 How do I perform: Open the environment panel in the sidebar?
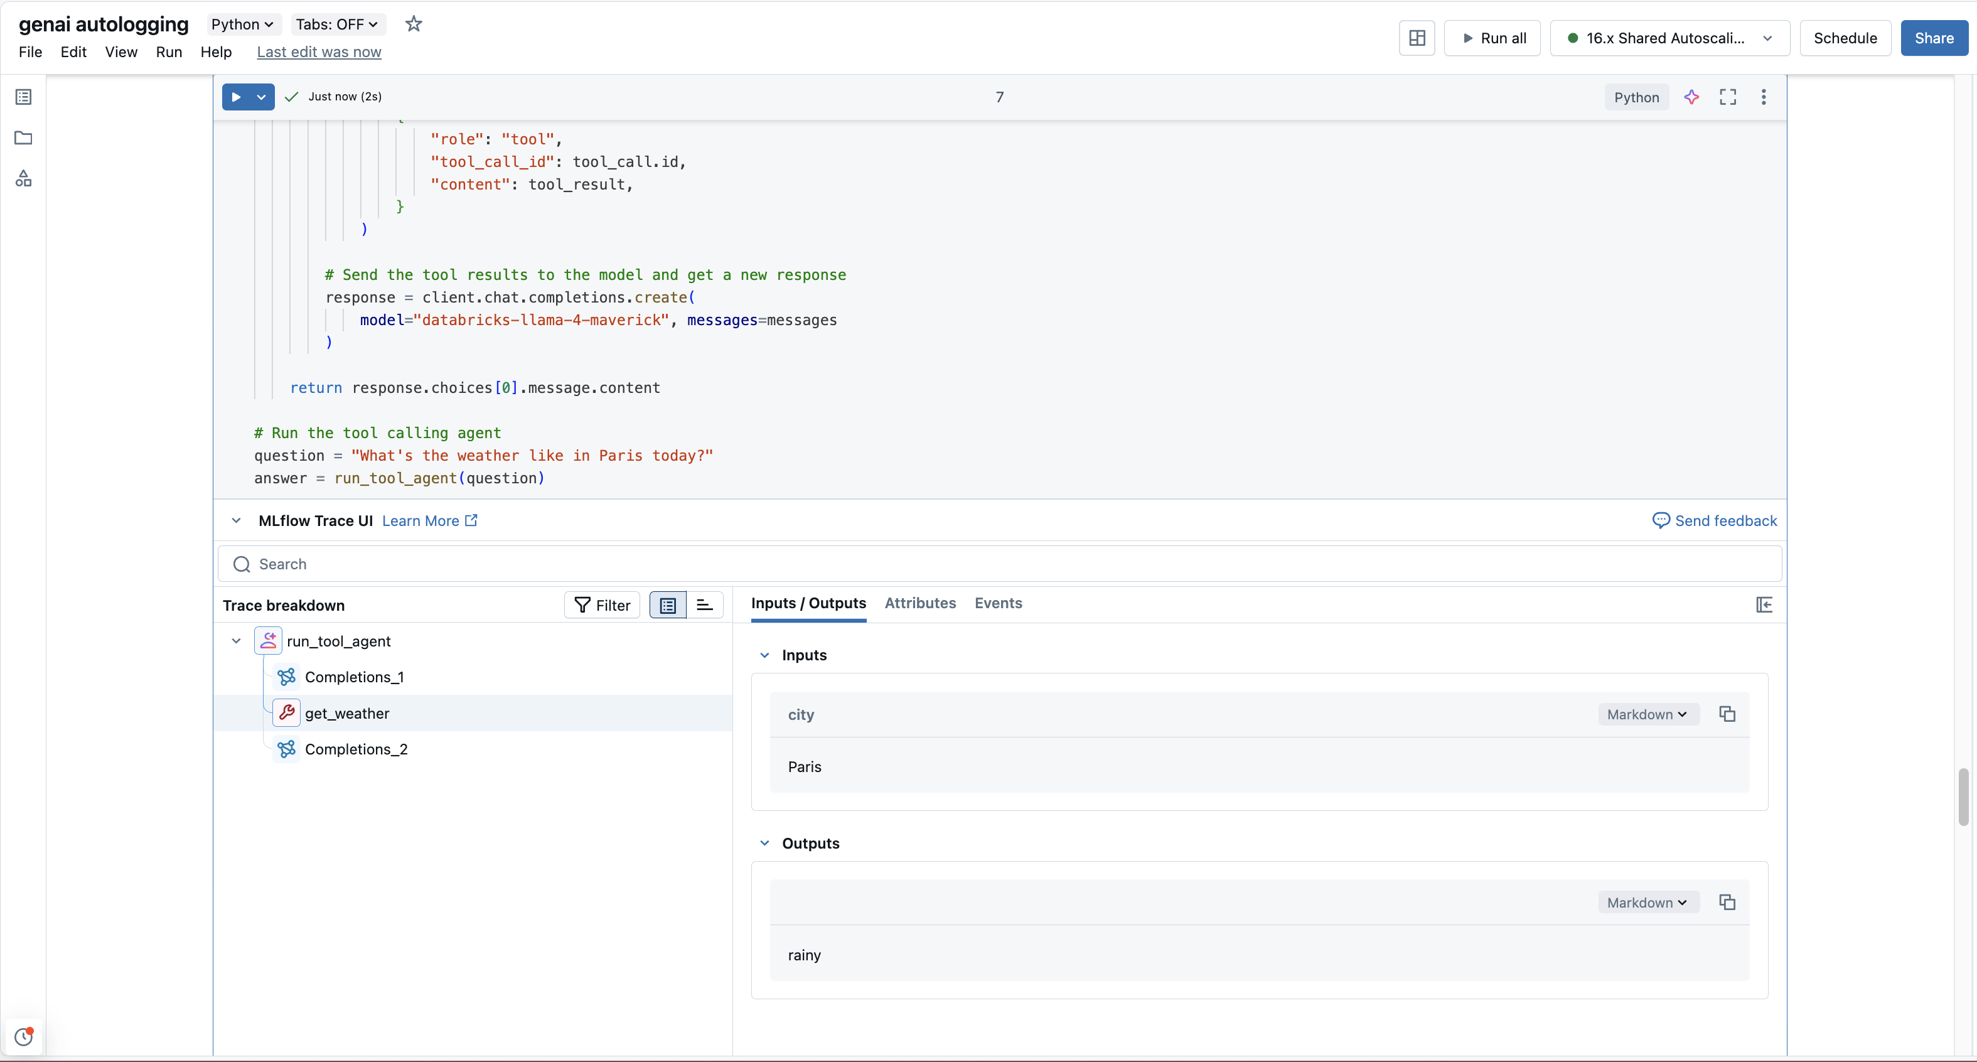click(23, 178)
